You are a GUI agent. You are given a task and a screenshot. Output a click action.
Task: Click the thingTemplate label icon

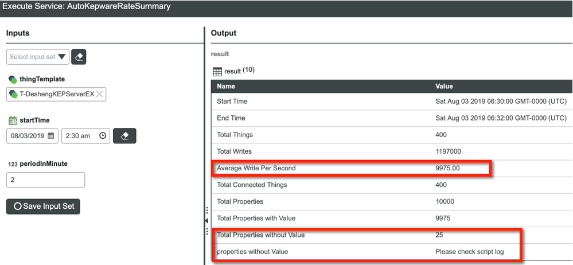tap(13, 79)
